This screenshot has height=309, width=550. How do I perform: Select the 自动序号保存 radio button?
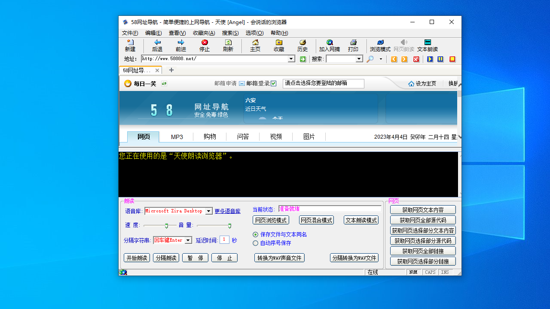255,243
